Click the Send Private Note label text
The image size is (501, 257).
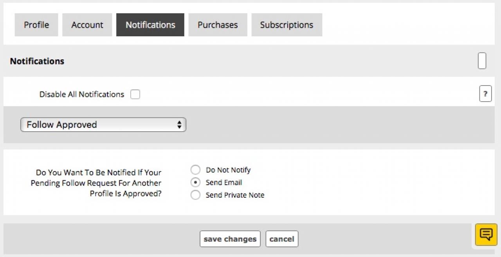235,195
